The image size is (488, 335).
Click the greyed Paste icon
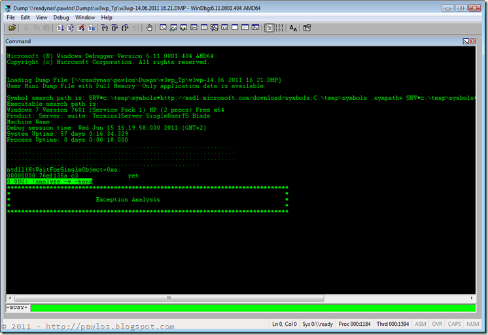[x=46, y=28]
